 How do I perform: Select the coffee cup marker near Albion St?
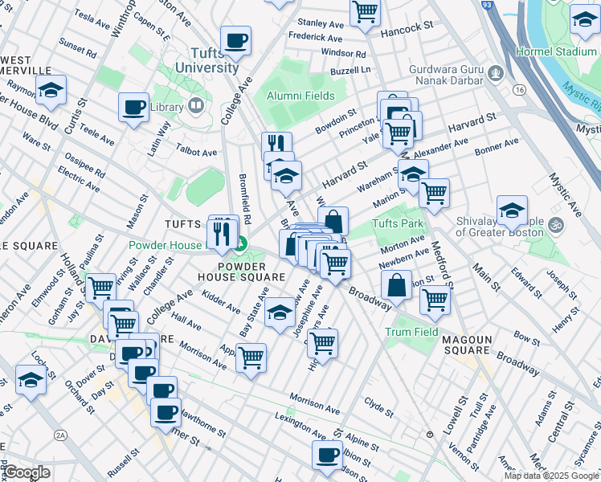(x=327, y=456)
